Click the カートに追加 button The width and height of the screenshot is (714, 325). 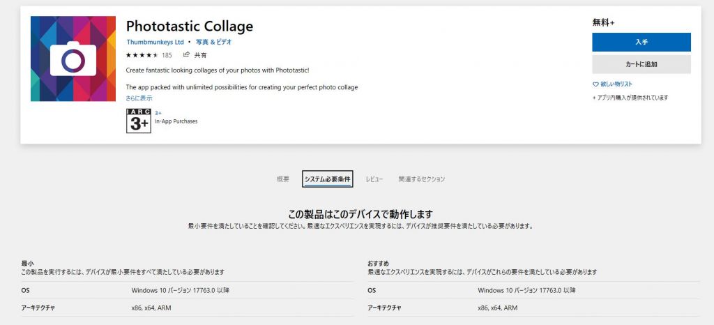pyautogui.click(x=641, y=64)
